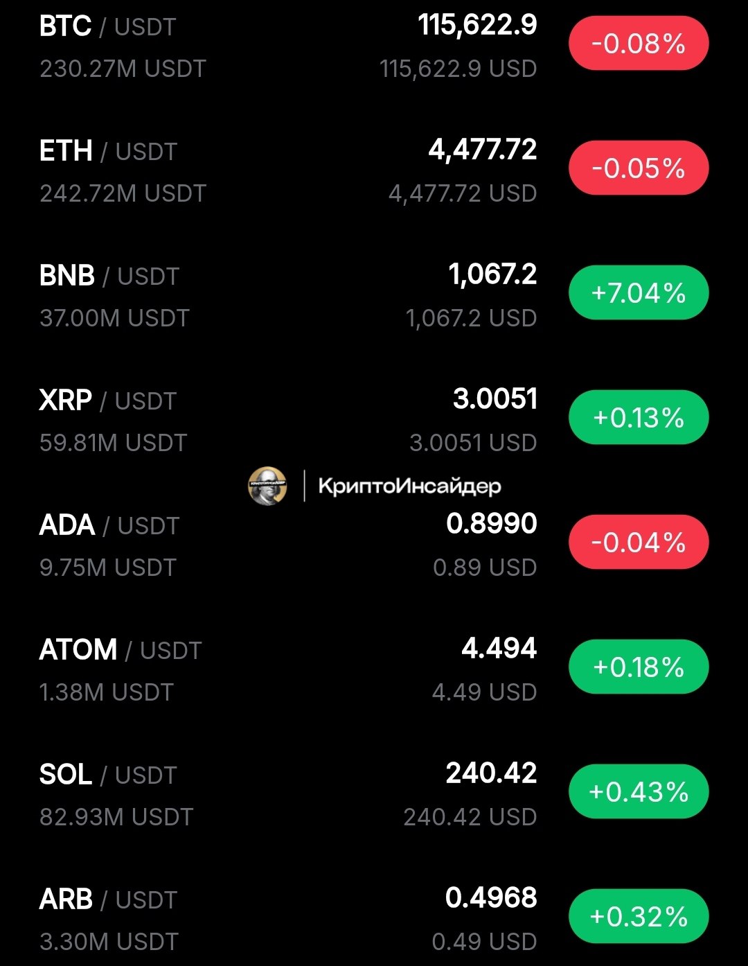Tap the ATOM +0.18% green badge
Screen dimensions: 748x966
639,667
